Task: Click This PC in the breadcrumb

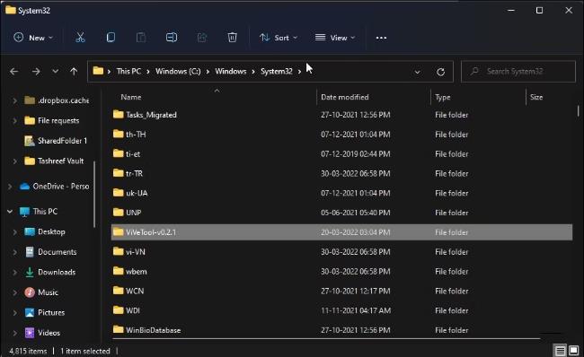Action: click(128, 71)
